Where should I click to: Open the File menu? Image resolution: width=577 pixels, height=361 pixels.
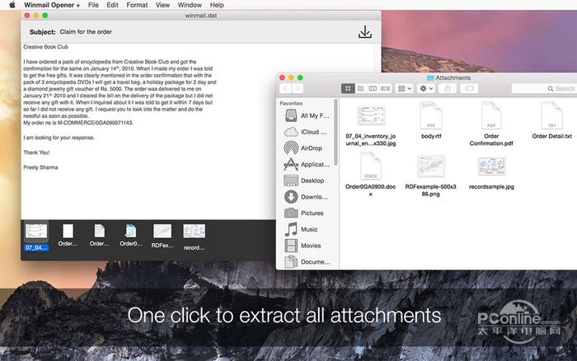pyautogui.click(x=93, y=5)
